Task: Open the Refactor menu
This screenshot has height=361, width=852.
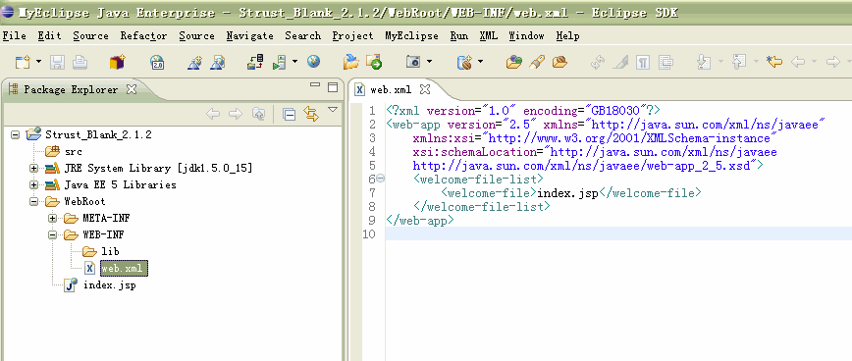Action: [x=143, y=36]
